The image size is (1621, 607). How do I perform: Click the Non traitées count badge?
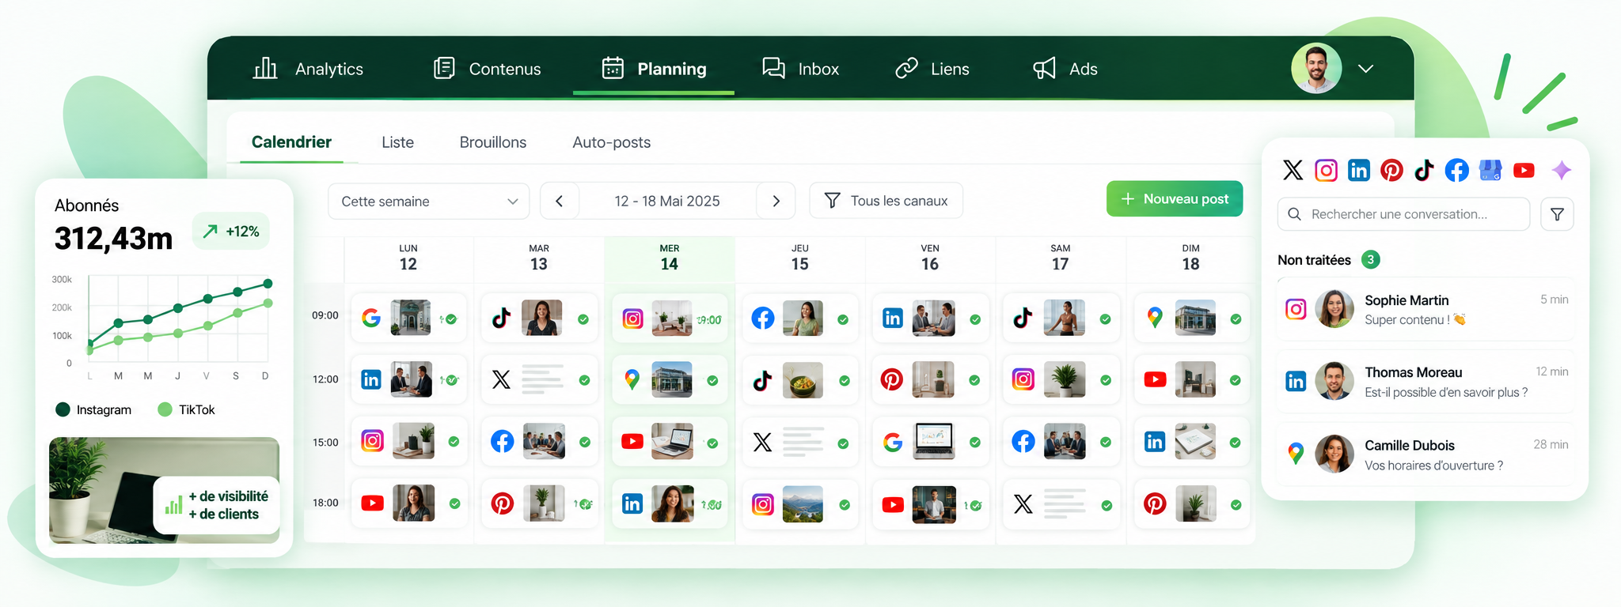1371,259
